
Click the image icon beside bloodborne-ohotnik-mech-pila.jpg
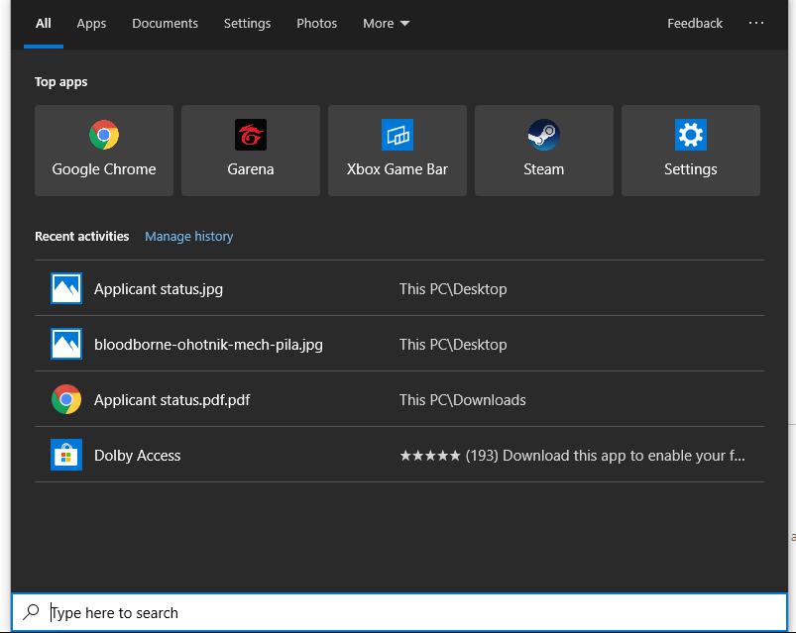coord(65,344)
